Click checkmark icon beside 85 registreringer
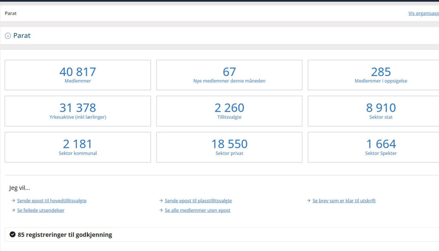Screen dimensions: 439x251 point(12,235)
